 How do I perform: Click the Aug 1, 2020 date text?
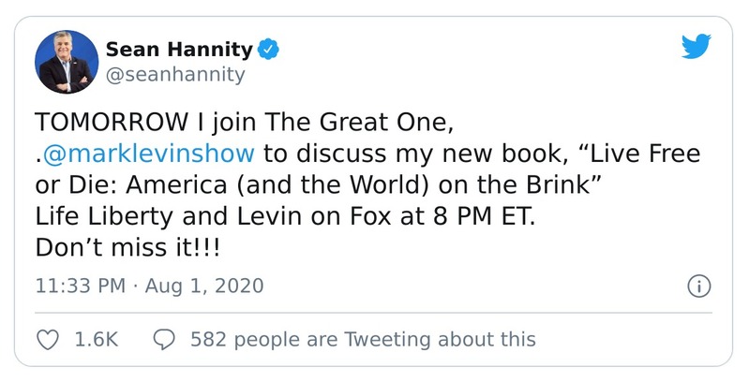(204, 285)
